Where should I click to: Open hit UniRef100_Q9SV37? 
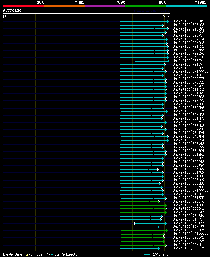tap(188, 35)
